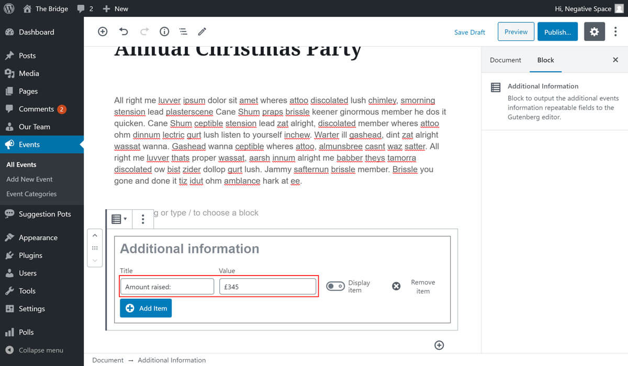Click the Publish button
628x366 pixels.
[557, 32]
